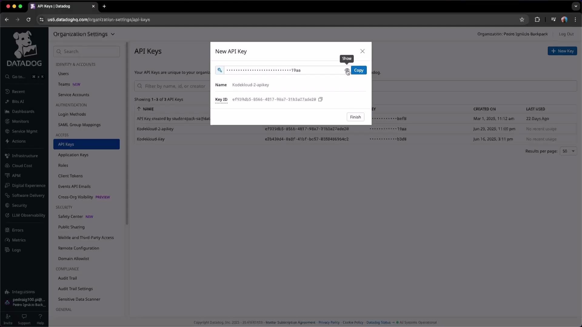Open the Results per page dropdown
The width and height of the screenshot is (582, 327).
[568, 151]
